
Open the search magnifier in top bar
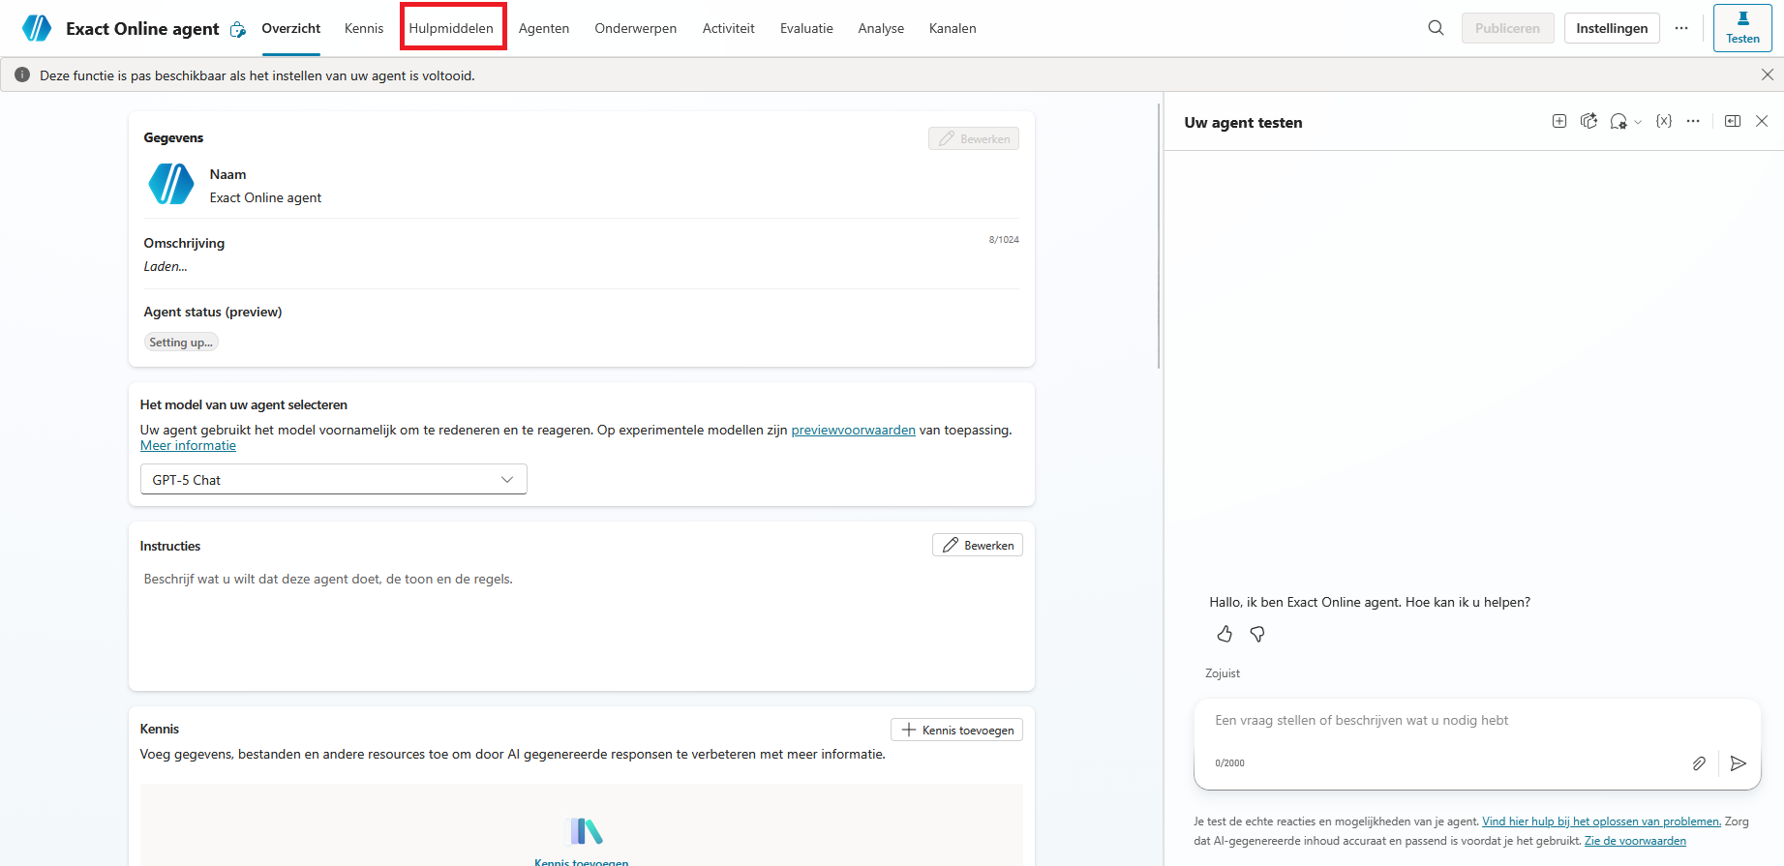pyautogui.click(x=1436, y=28)
